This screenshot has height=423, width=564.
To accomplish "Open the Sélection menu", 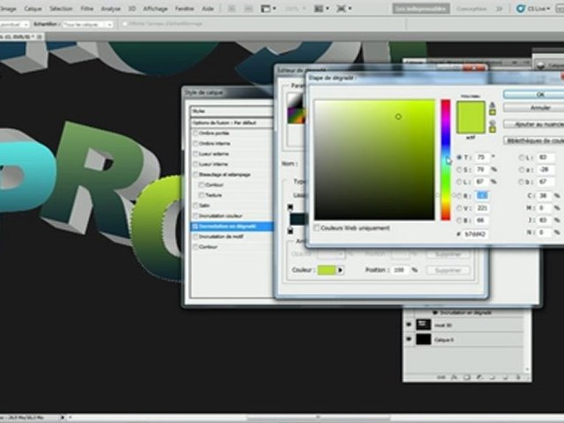I will [61, 9].
